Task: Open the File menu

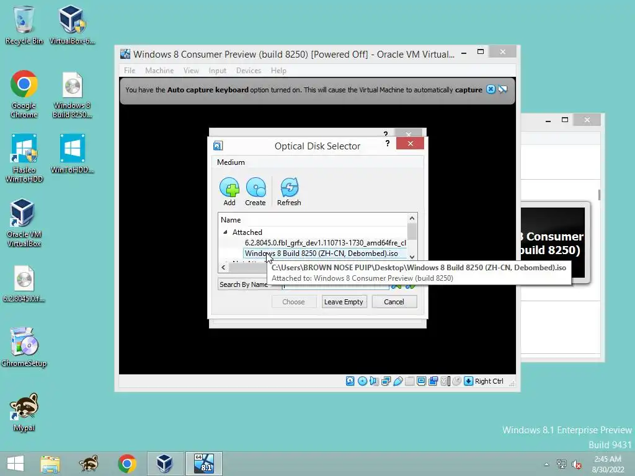Action: (x=130, y=71)
